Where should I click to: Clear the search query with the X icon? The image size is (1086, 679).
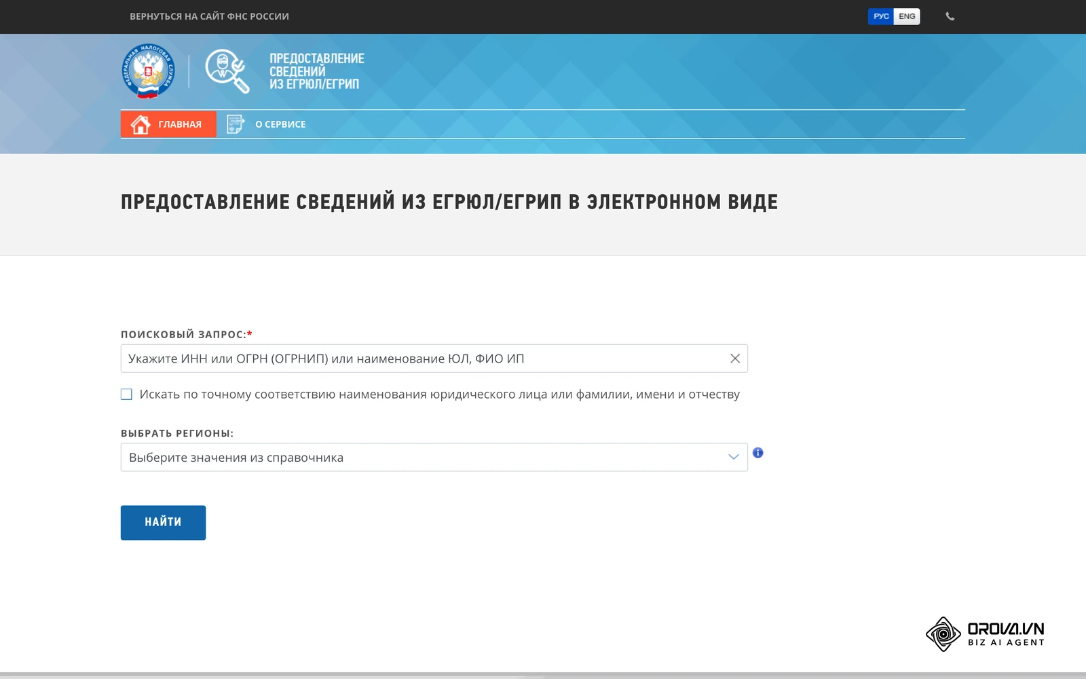pyautogui.click(x=735, y=359)
